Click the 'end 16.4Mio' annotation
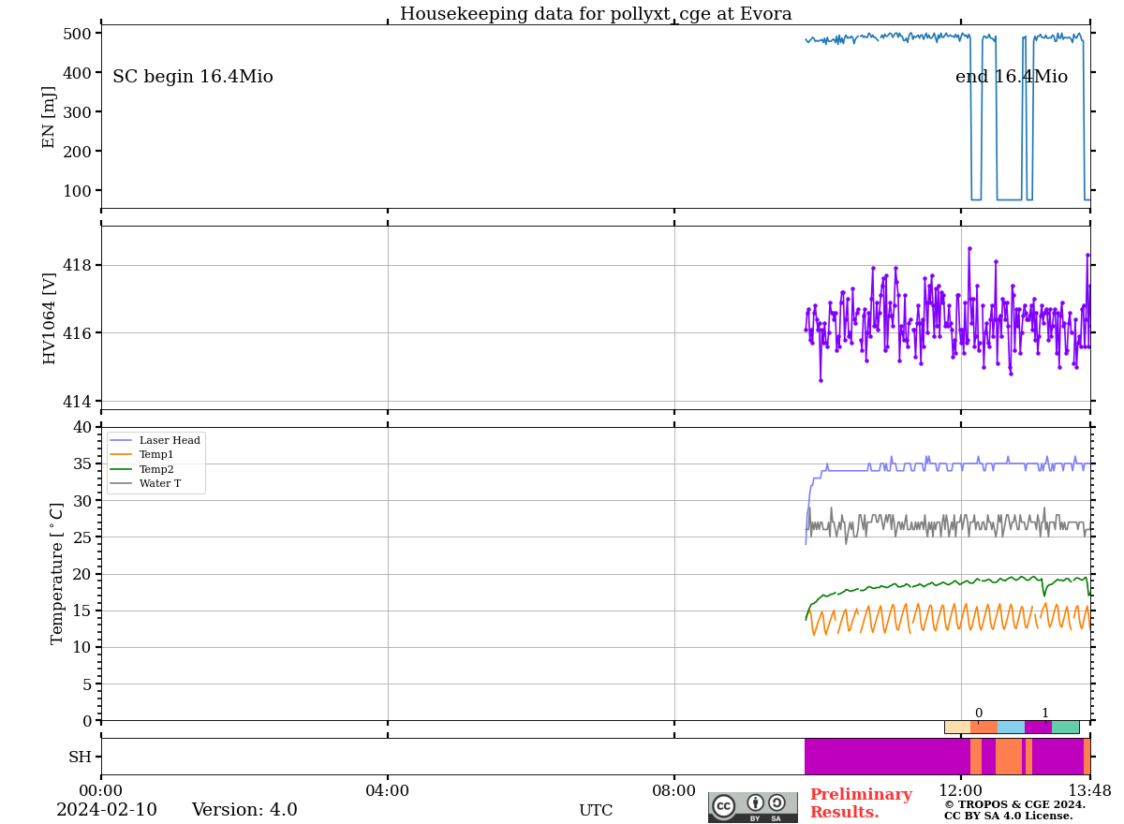The image size is (1124, 824). pos(1012,77)
